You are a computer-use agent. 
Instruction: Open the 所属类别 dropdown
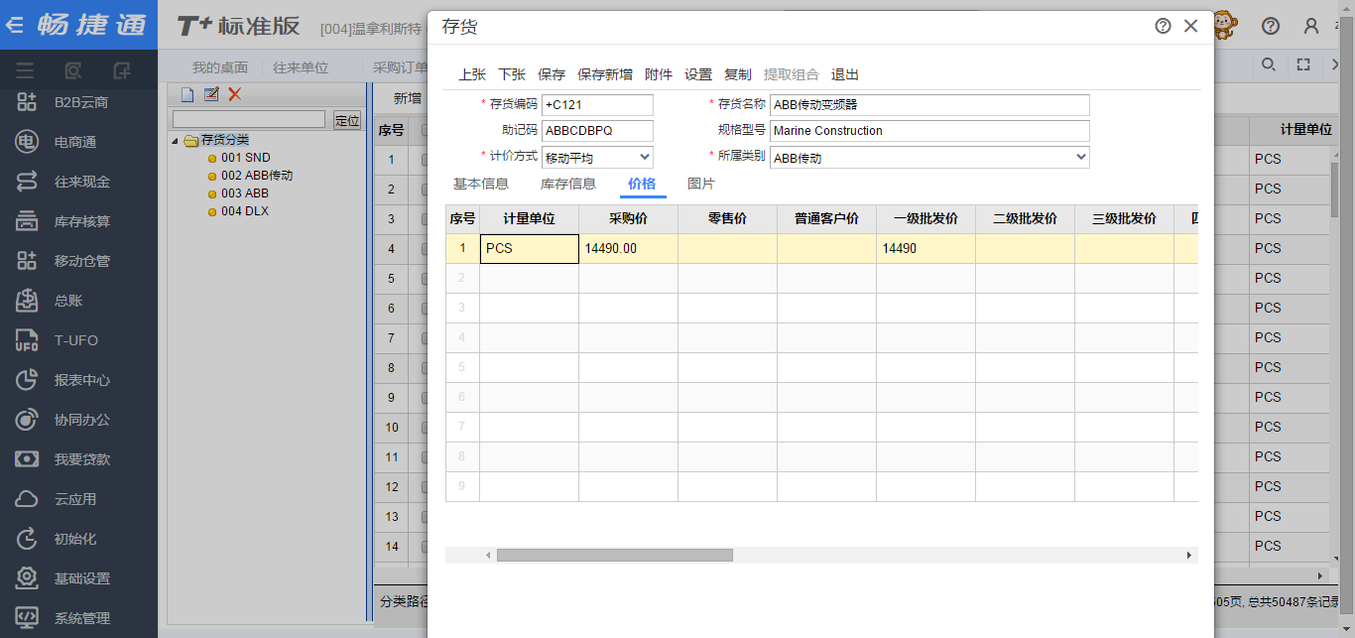929,157
